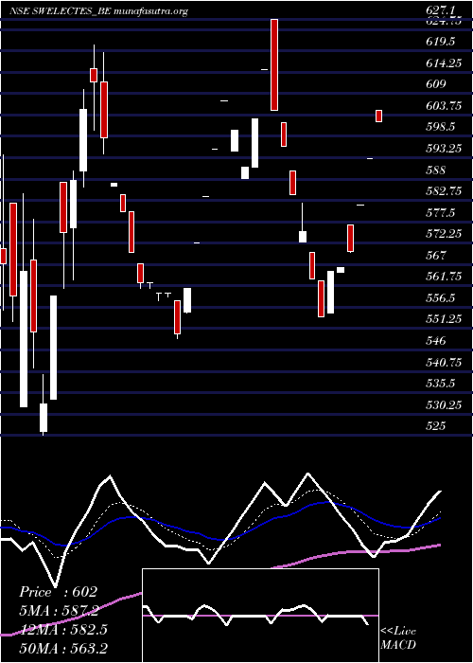
Task: Click the 525 price axis label
Action: [436, 426]
